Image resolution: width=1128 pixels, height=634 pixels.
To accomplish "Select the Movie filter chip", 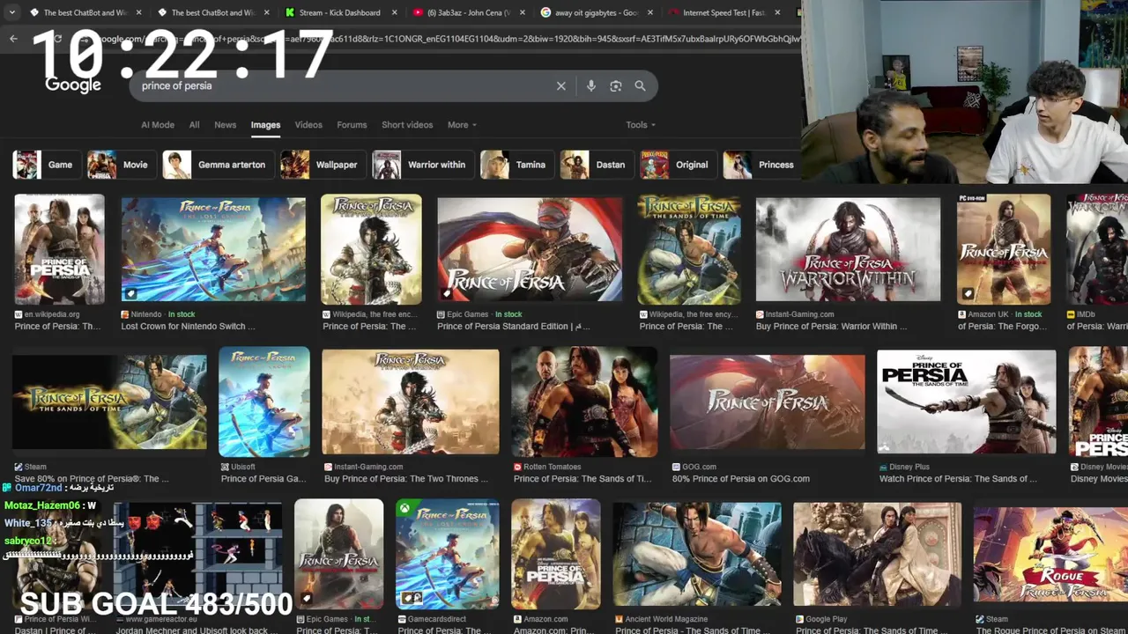I will click(x=122, y=165).
